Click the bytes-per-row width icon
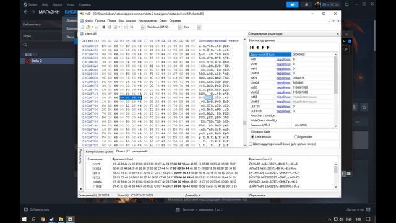This screenshot has width=396, height=223. [x=126, y=27]
